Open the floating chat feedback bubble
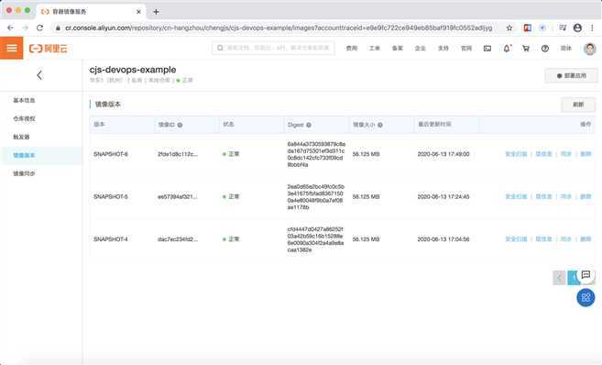This screenshot has height=365, width=602. tap(586, 275)
